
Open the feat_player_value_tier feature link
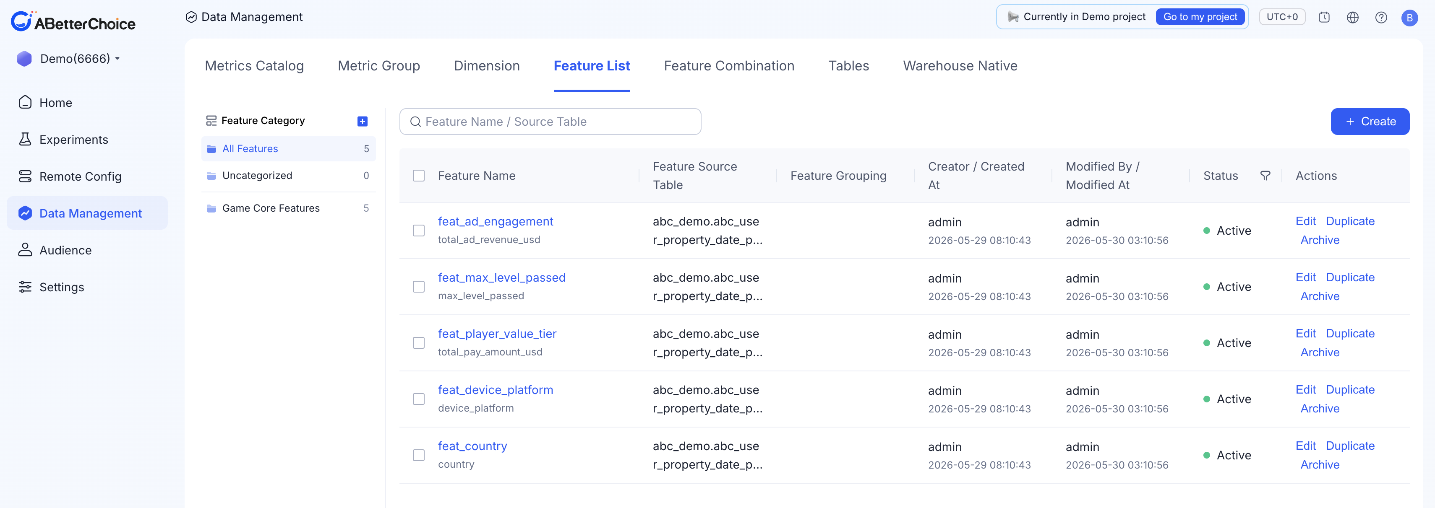(497, 334)
